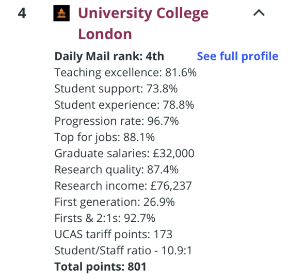Select the Total points: 801 line
The image size is (304, 279).
[x=101, y=267]
